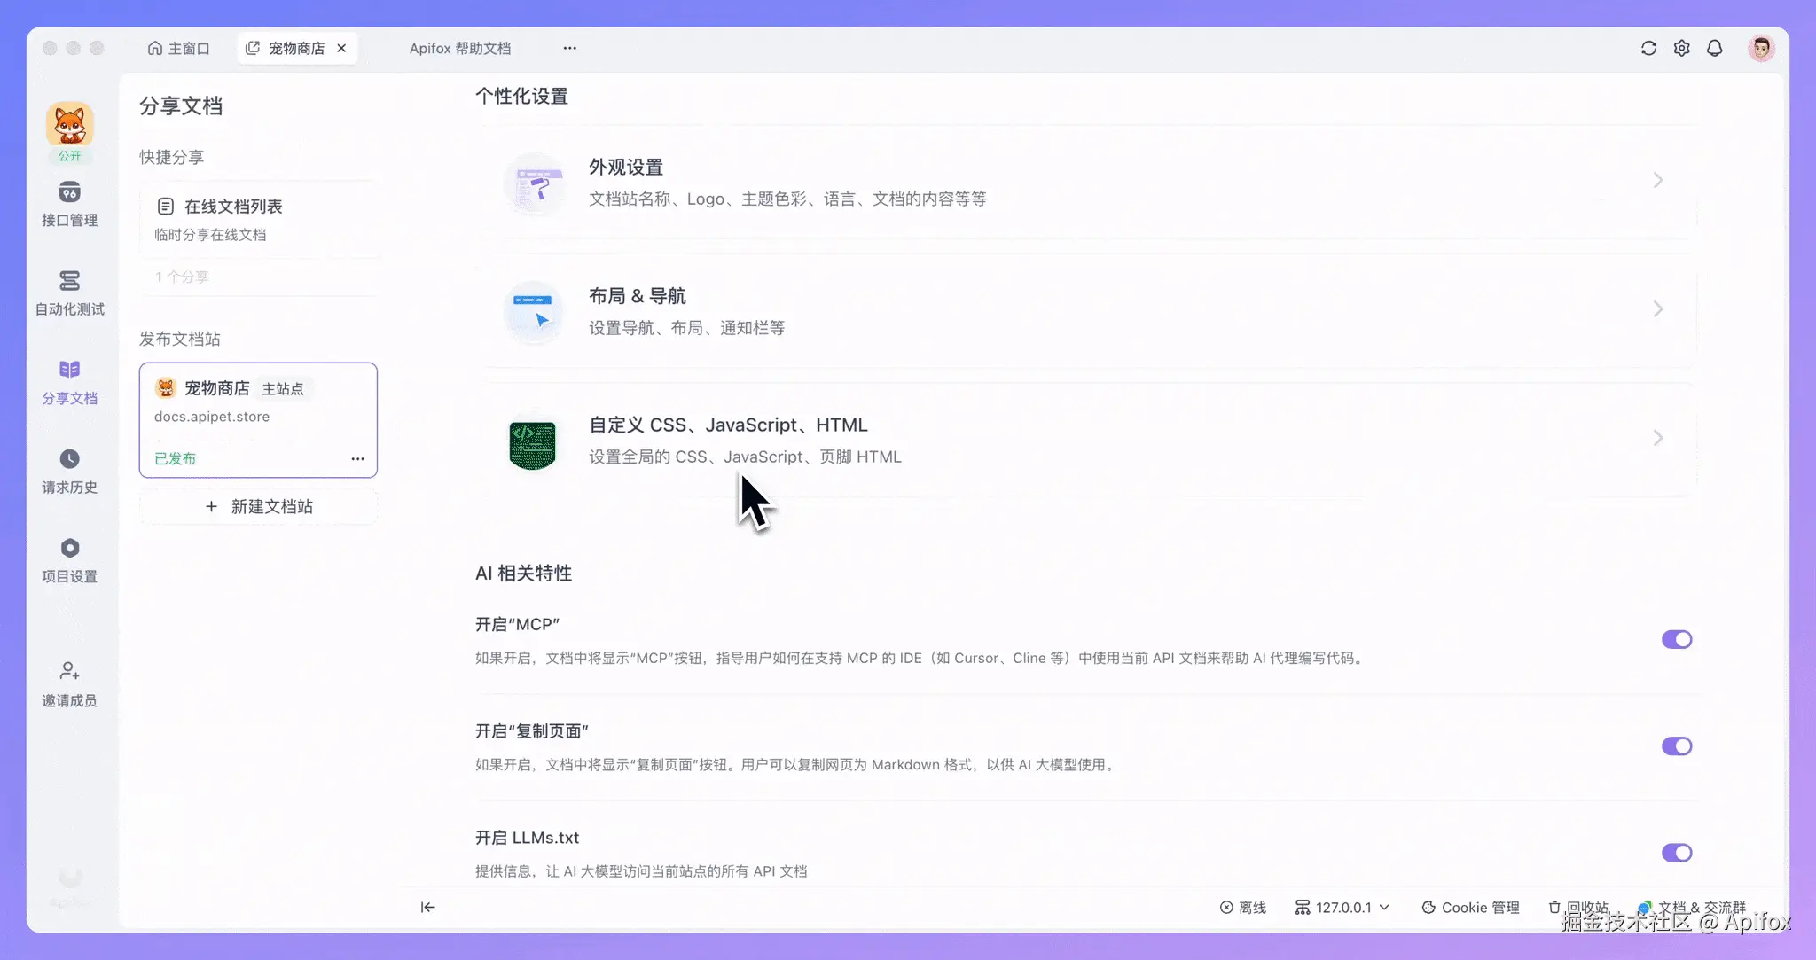
Task: Open the 127.0.0.1 environment dropdown
Action: pos(1342,908)
